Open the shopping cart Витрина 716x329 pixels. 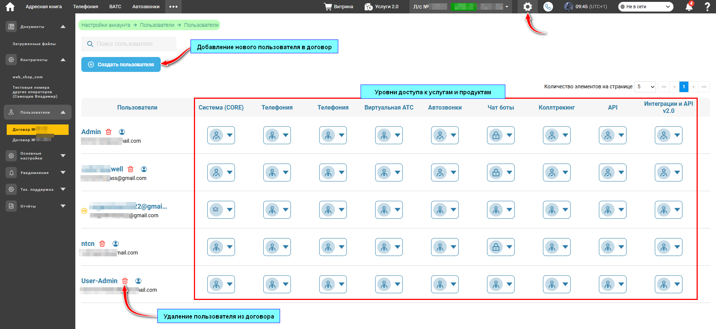click(x=338, y=7)
